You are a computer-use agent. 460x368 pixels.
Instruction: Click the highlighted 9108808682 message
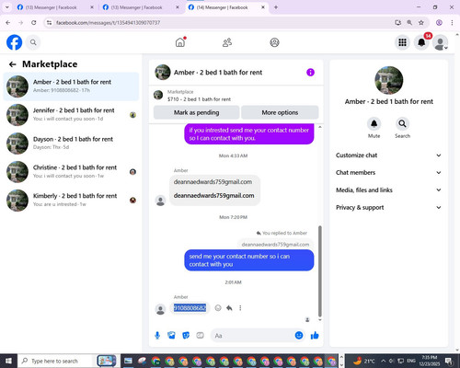click(x=190, y=308)
